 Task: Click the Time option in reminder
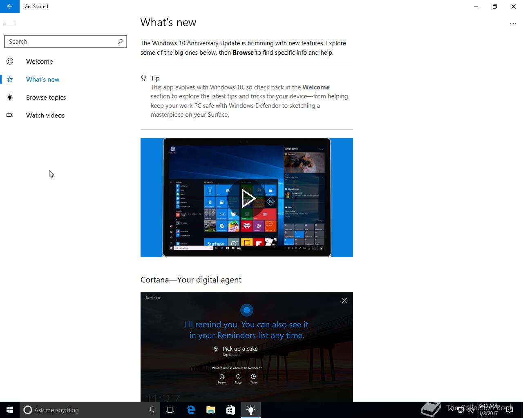(253, 379)
